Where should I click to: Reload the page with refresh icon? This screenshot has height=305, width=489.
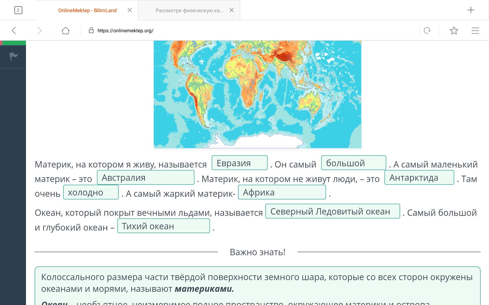click(427, 31)
